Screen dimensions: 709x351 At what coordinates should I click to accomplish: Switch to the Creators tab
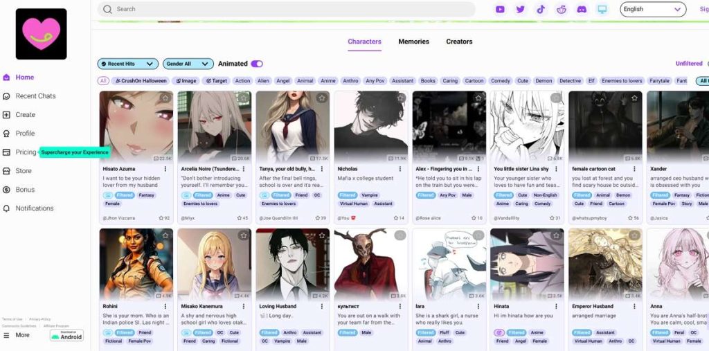460,42
